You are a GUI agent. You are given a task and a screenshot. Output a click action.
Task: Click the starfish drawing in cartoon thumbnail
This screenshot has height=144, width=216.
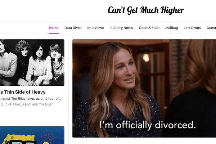[x=48, y=136]
